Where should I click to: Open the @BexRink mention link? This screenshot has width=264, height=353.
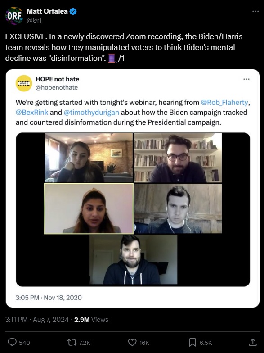tap(31, 113)
